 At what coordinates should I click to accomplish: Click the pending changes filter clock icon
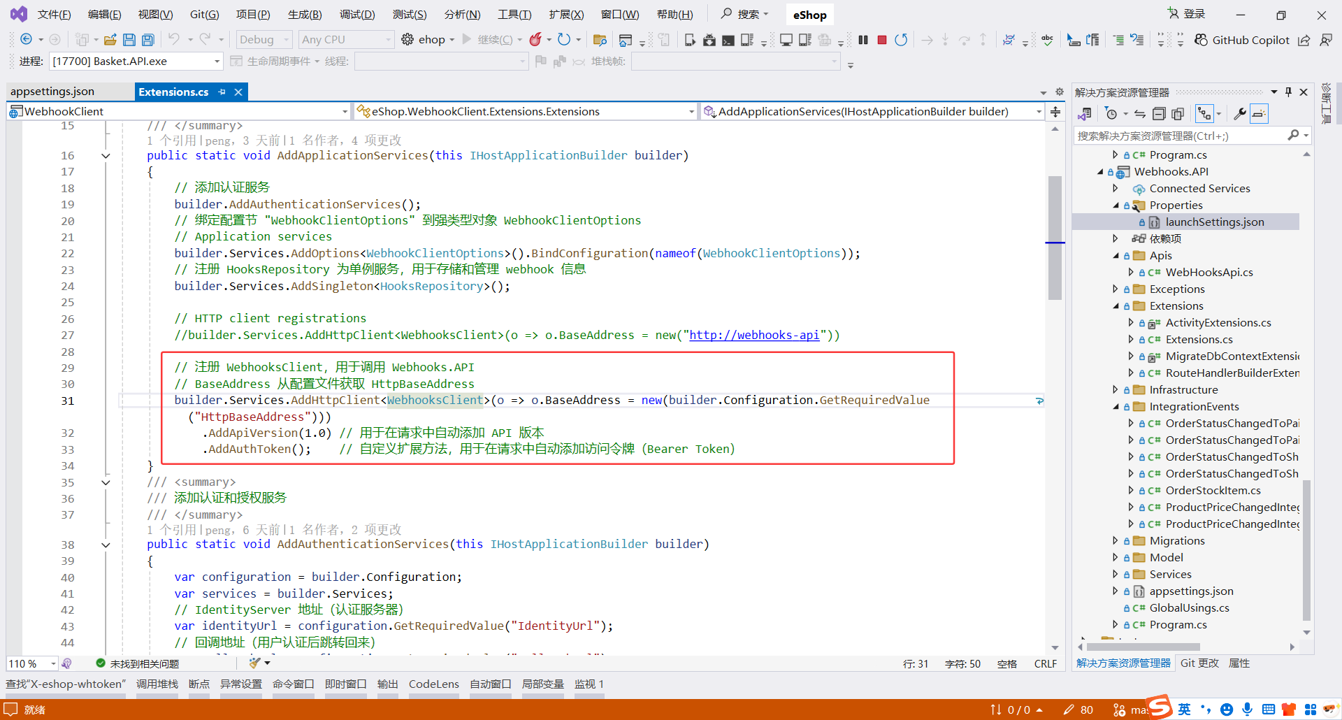(x=1111, y=114)
